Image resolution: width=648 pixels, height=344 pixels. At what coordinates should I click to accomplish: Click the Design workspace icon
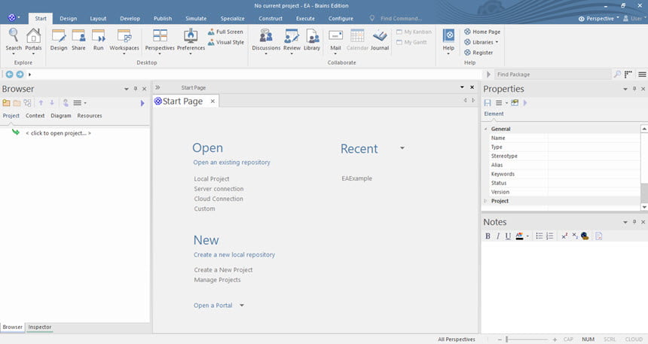click(59, 40)
